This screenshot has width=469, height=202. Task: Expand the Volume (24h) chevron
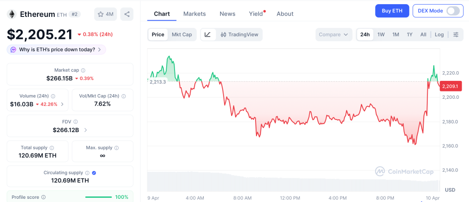coord(62,104)
